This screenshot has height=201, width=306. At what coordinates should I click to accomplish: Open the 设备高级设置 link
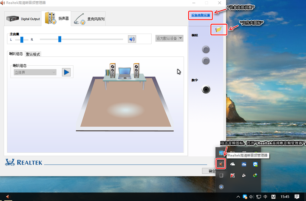tap(201, 15)
